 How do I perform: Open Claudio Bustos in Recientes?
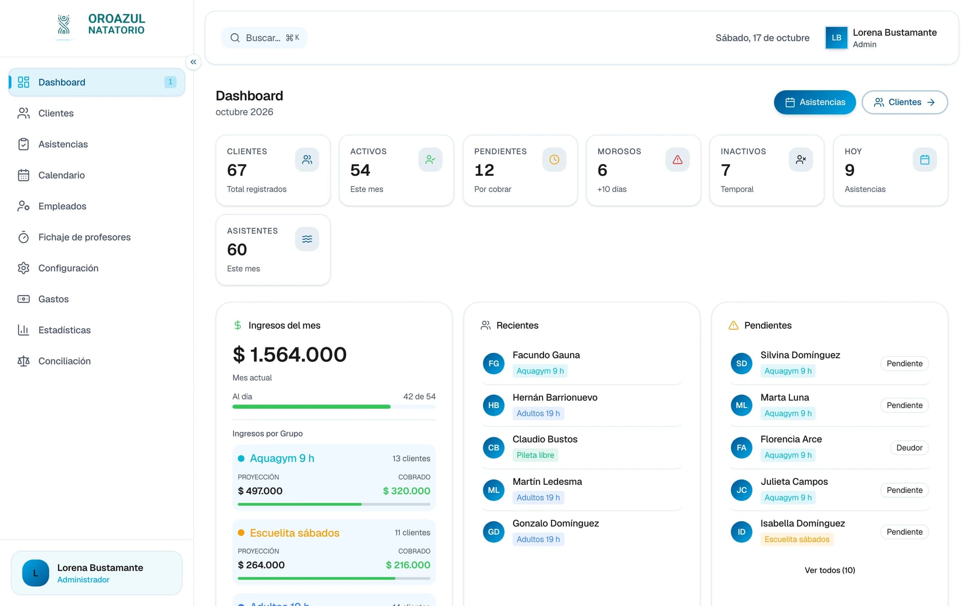(582, 448)
